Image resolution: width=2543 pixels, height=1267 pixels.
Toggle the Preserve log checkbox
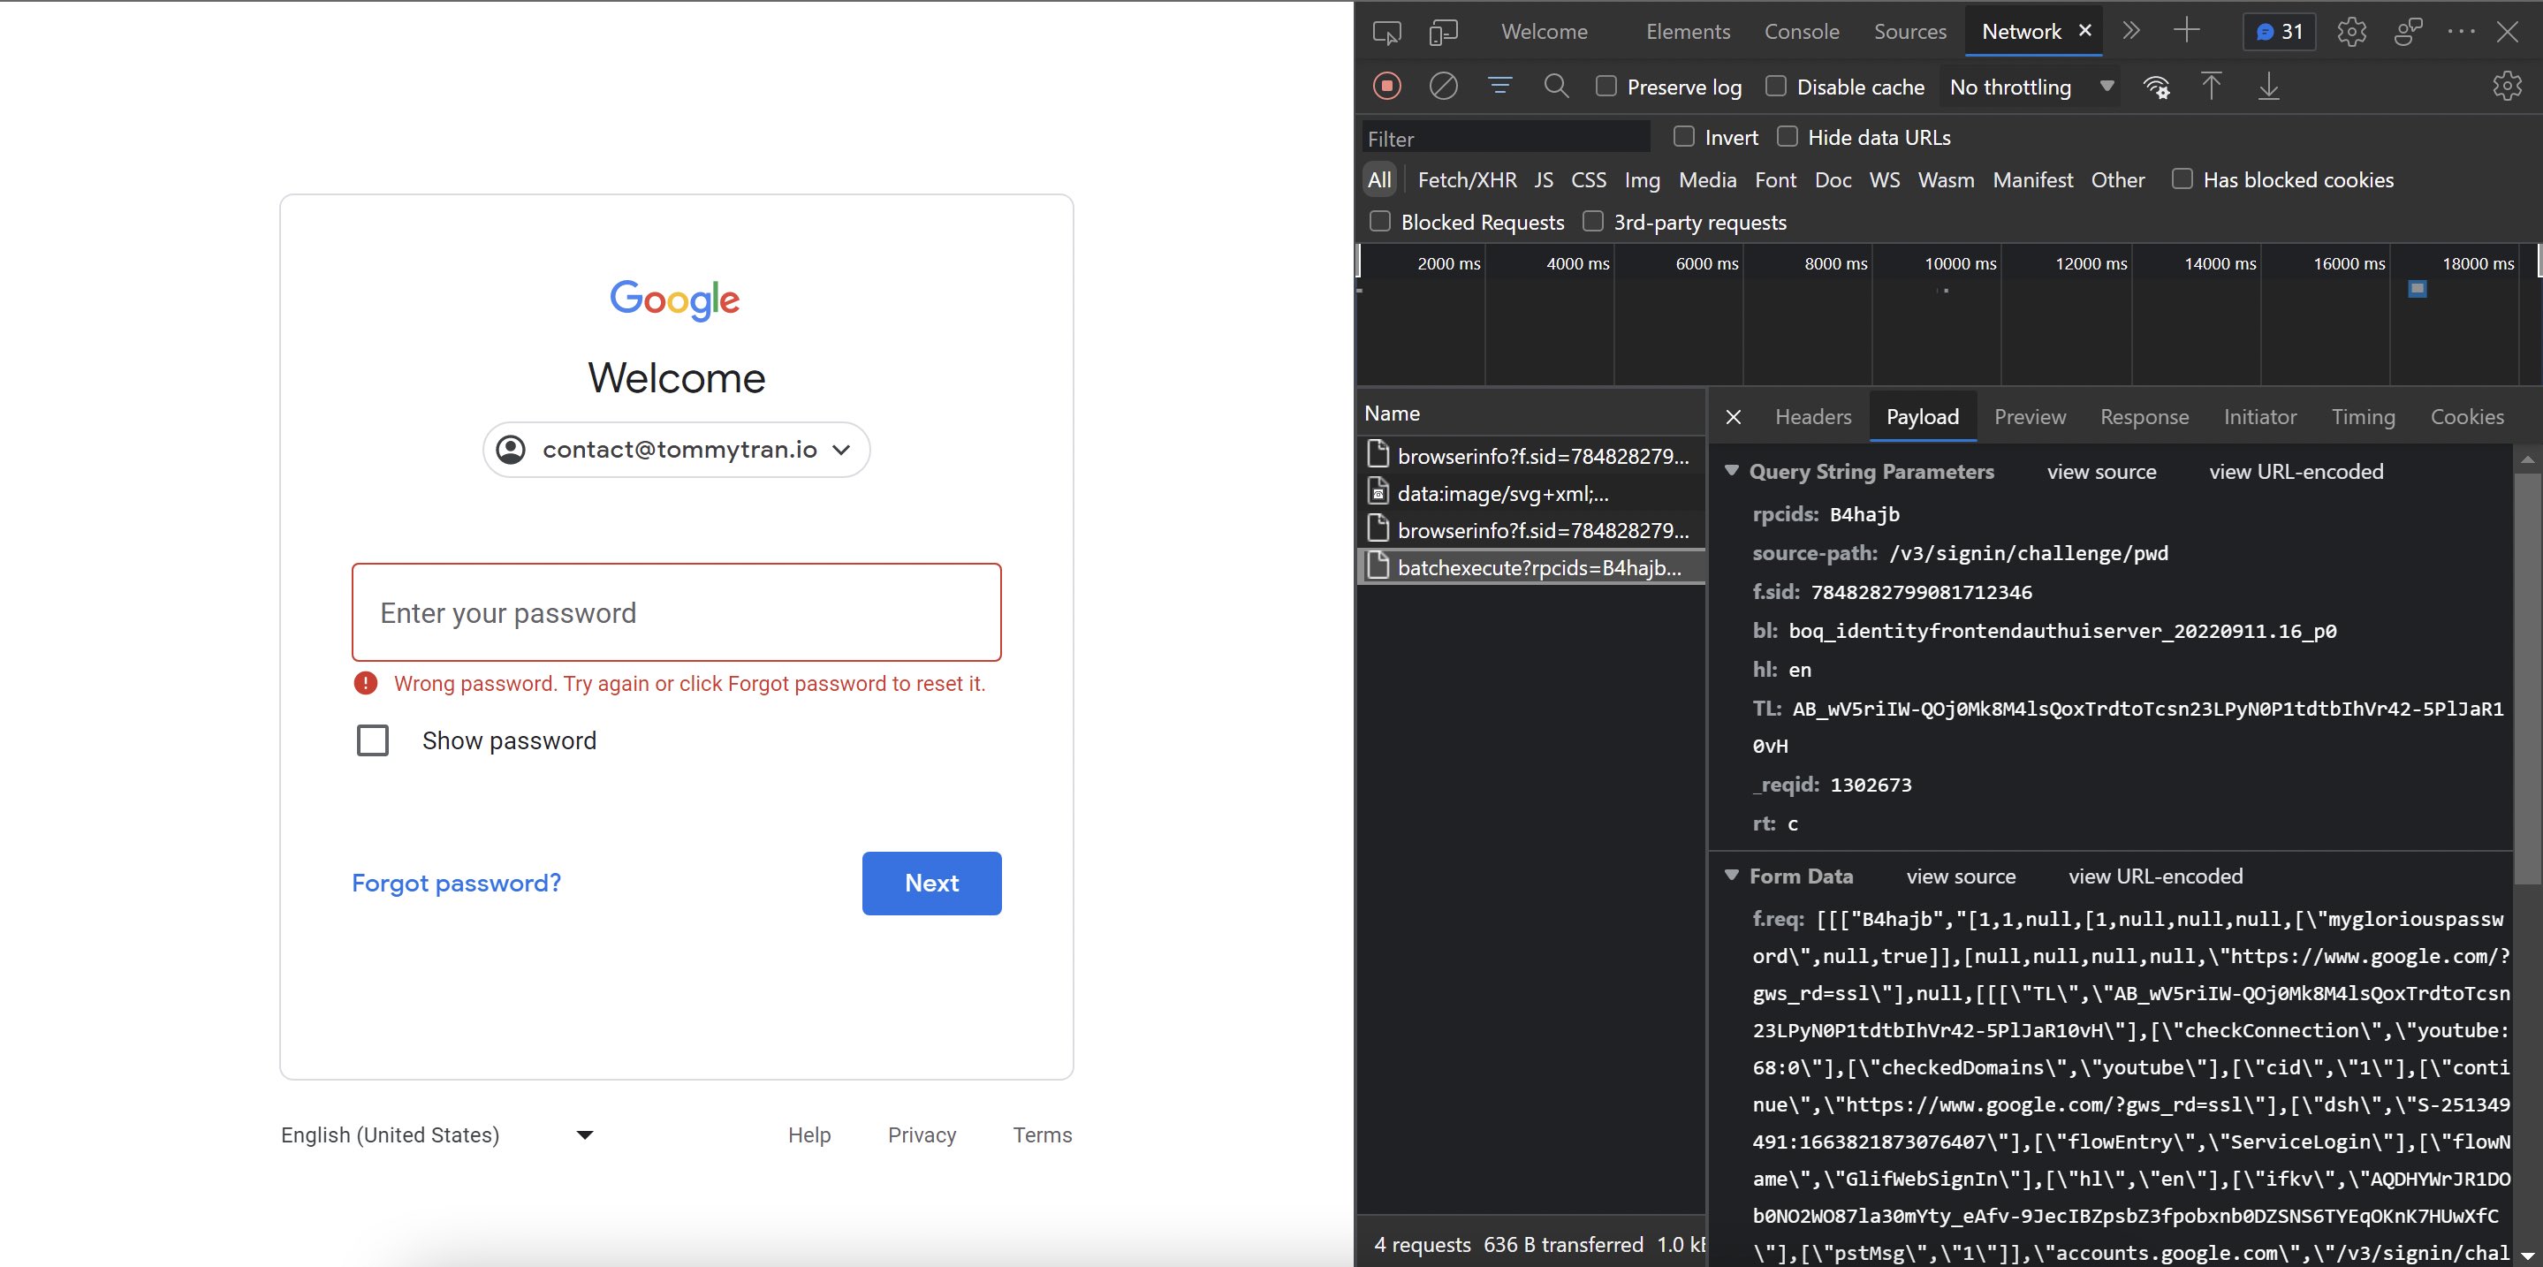[1602, 86]
